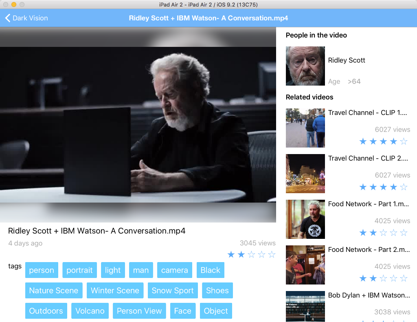Choose the 'Black' tag
The image size is (417, 322).
coord(211,270)
